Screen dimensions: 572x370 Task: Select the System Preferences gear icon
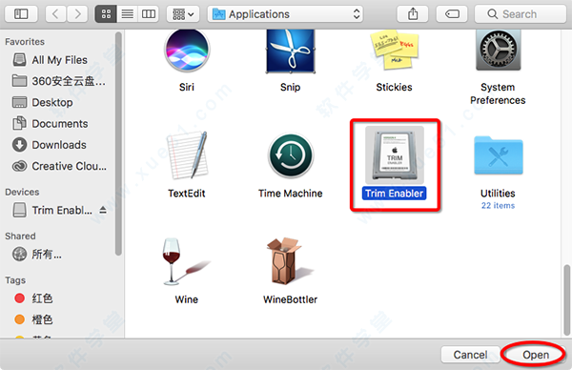498,51
